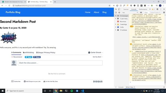
Task: Click the browser back arrow
Action: 2,6
